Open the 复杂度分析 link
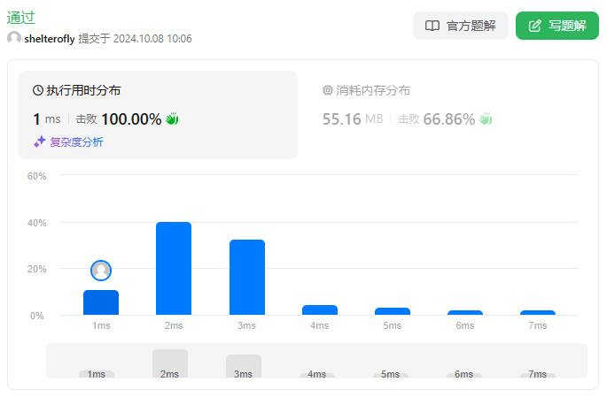The height and width of the screenshot is (397, 607). [x=76, y=141]
